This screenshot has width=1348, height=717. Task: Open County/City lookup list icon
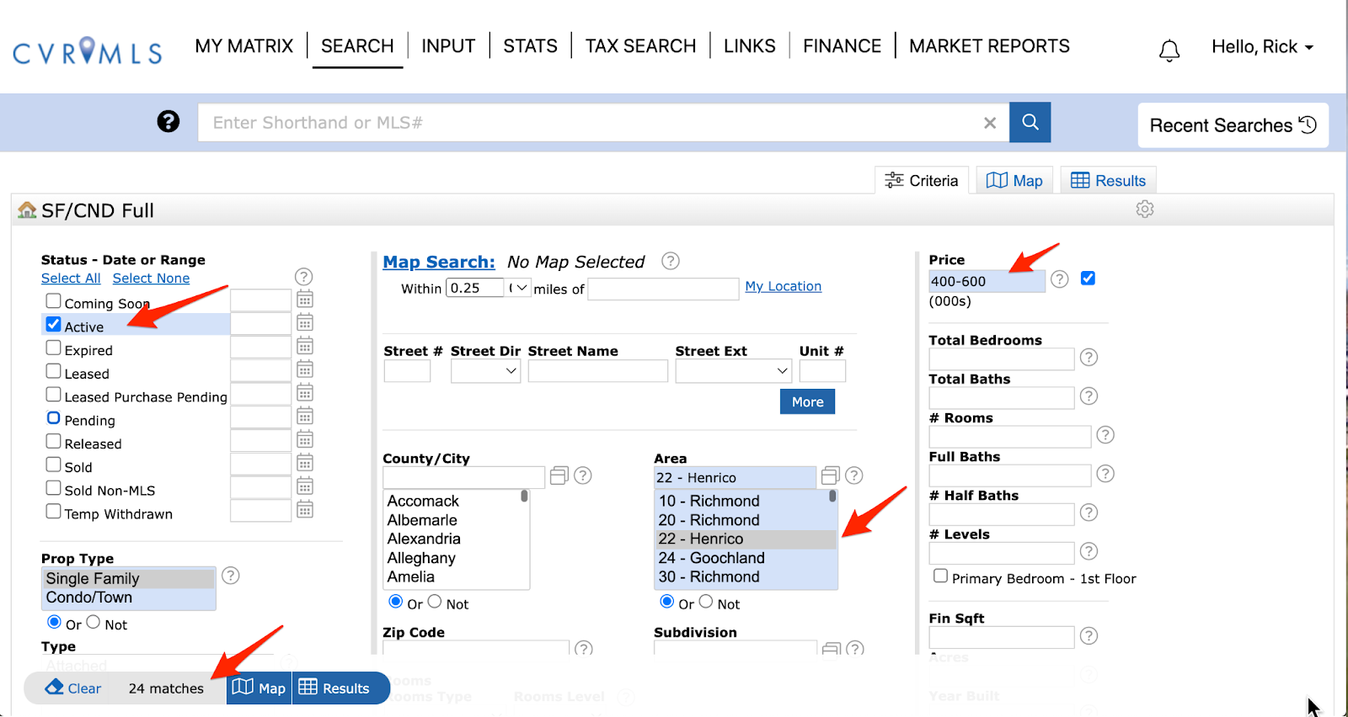coord(559,476)
